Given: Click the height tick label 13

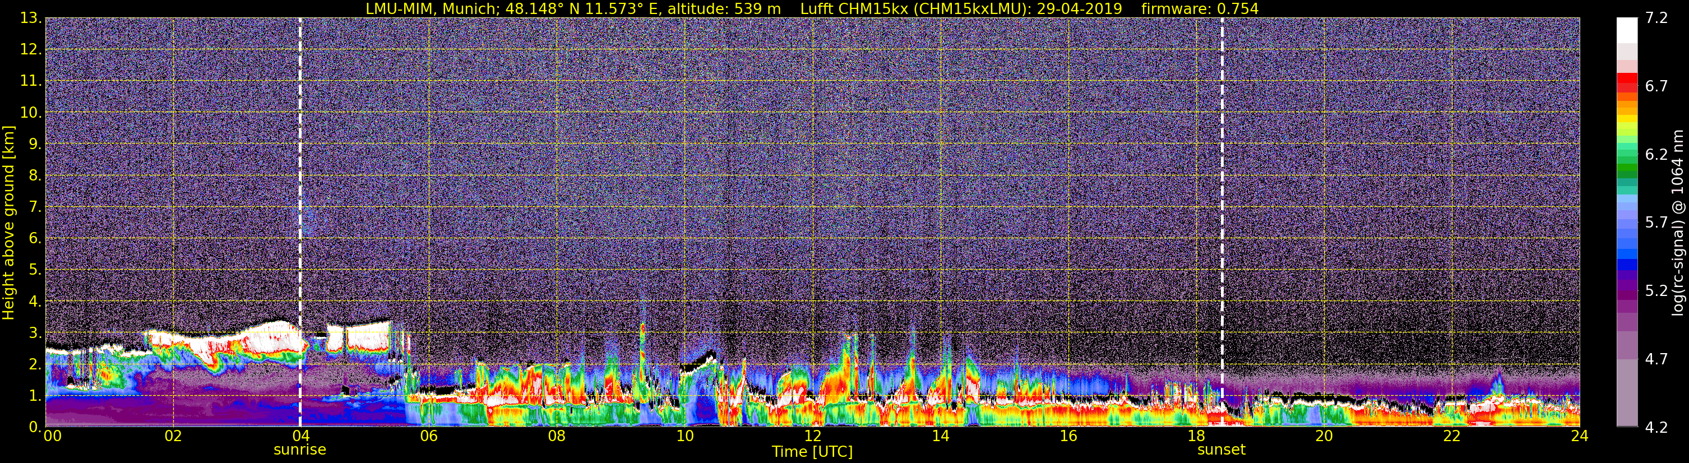Looking at the screenshot, I should coord(30,18).
